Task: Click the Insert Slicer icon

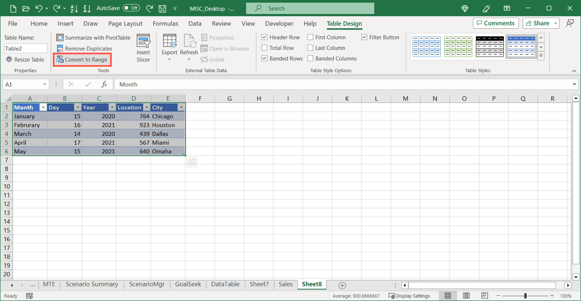Action: (x=144, y=43)
